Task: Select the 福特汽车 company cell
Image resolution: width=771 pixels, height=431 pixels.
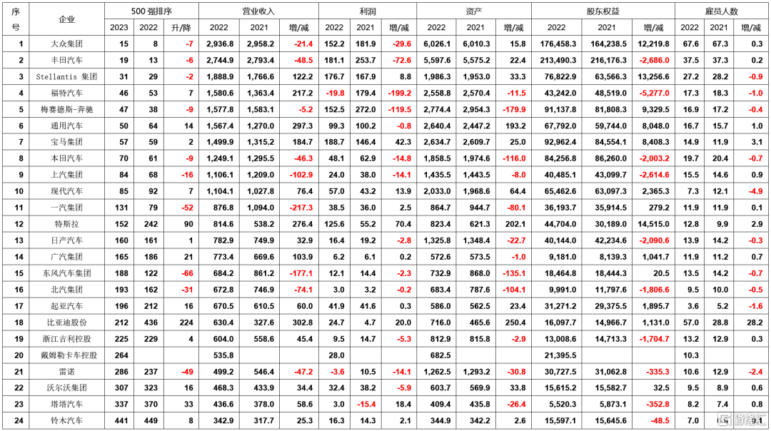Action: [67, 93]
